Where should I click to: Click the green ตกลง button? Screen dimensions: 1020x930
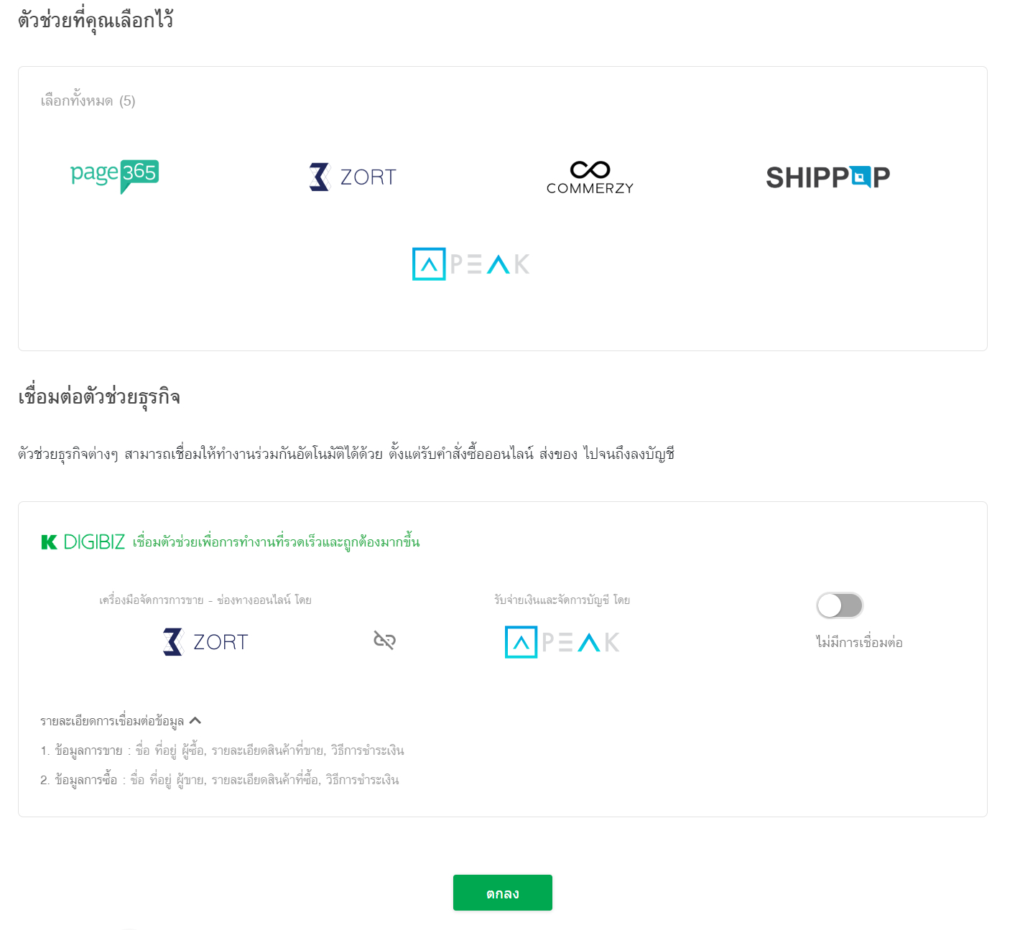point(503,893)
